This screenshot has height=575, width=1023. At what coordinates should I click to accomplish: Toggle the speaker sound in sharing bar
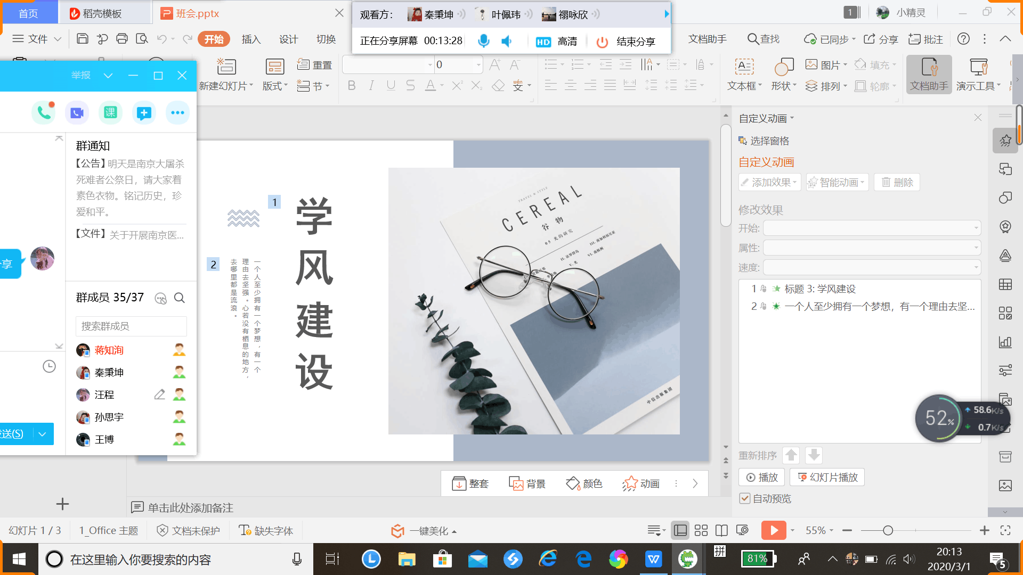(507, 41)
